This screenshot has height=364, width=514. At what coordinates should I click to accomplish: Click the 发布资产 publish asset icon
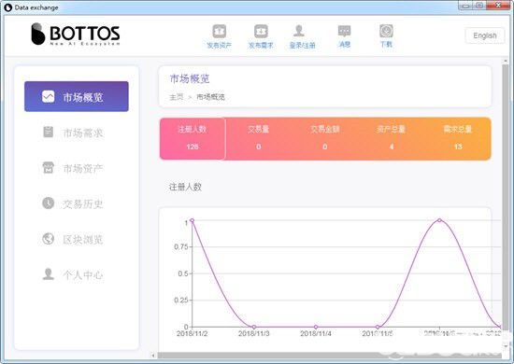[220, 32]
